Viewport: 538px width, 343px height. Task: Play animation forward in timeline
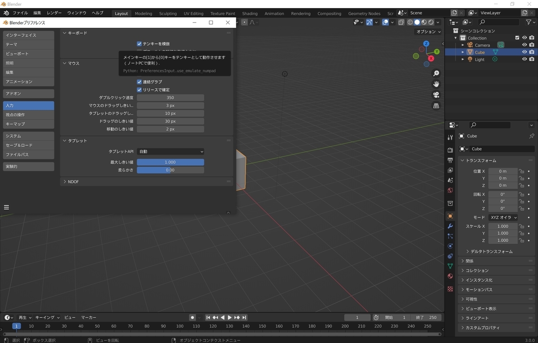(x=230, y=317)
